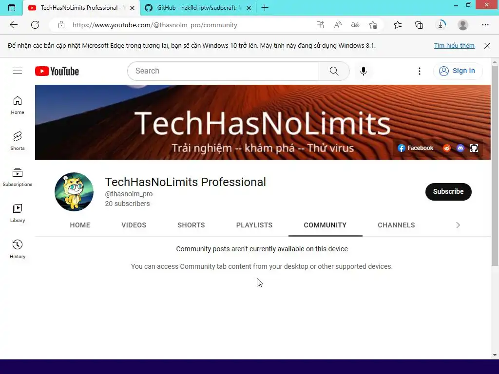499x374 pixels.
Task: Select the COMMUNITY channel tab
Action: (325, 225)
